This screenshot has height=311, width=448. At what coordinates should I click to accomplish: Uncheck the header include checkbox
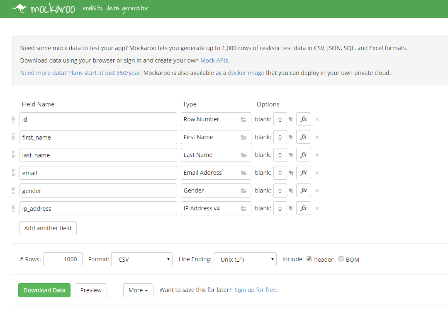[x=309, y=259]
